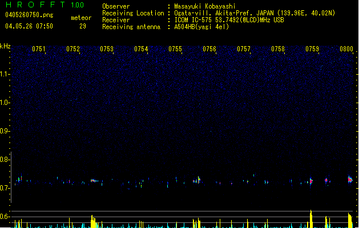
Task: Click the 0753 time marker
Action: point(107,49)
